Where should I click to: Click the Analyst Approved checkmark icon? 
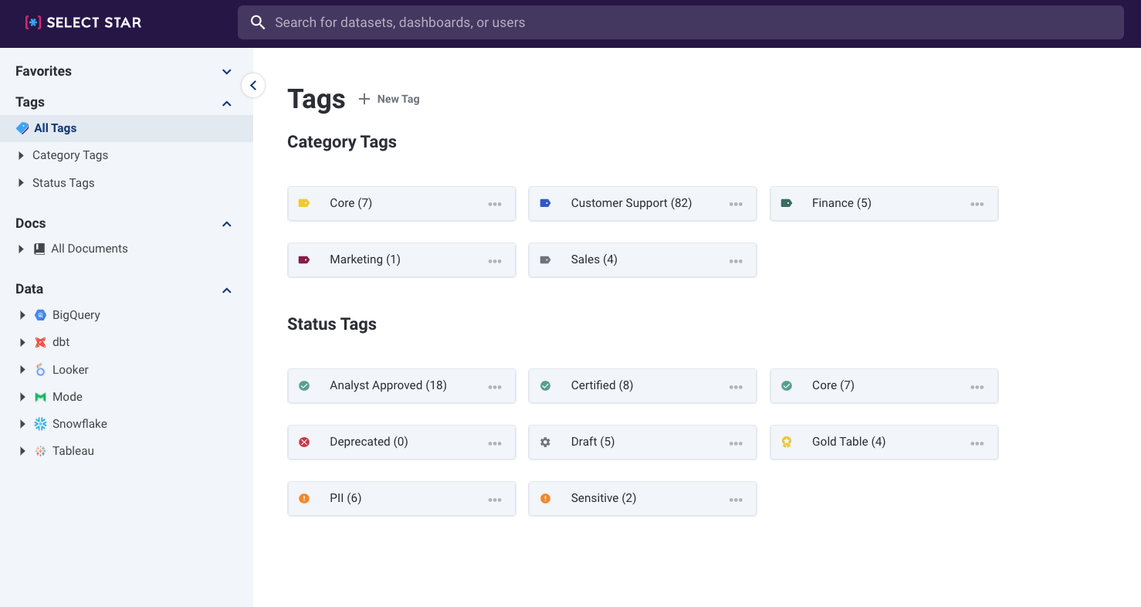tap(304, 385)
